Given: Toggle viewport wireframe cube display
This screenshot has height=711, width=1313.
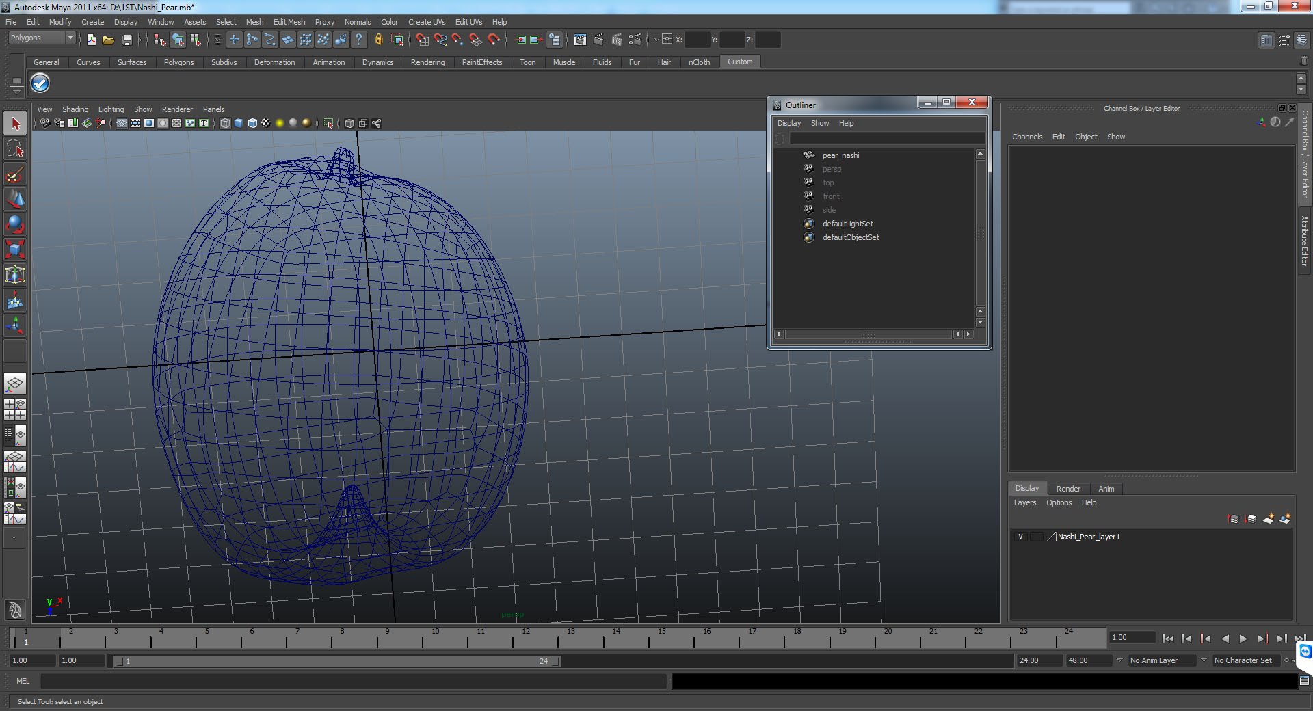Looking at the screenshot, I should tap(225, 123).
